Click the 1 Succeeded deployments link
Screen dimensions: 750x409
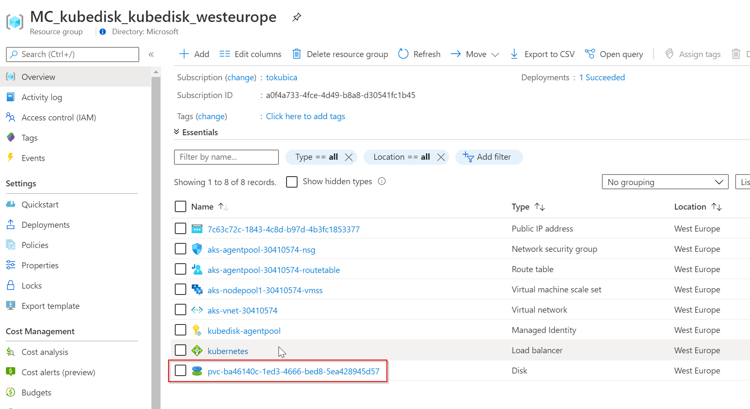[x=602, y=77]
